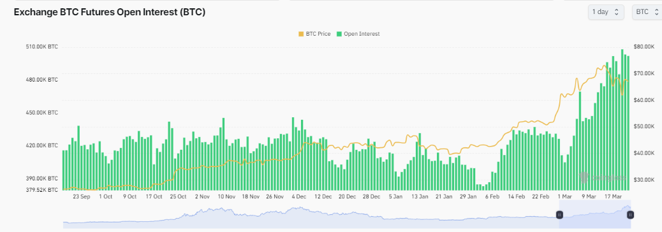Click the green Open Interest legend swatch
The height and width of the screenshot is (232, 662).
[x=339, y=34]
